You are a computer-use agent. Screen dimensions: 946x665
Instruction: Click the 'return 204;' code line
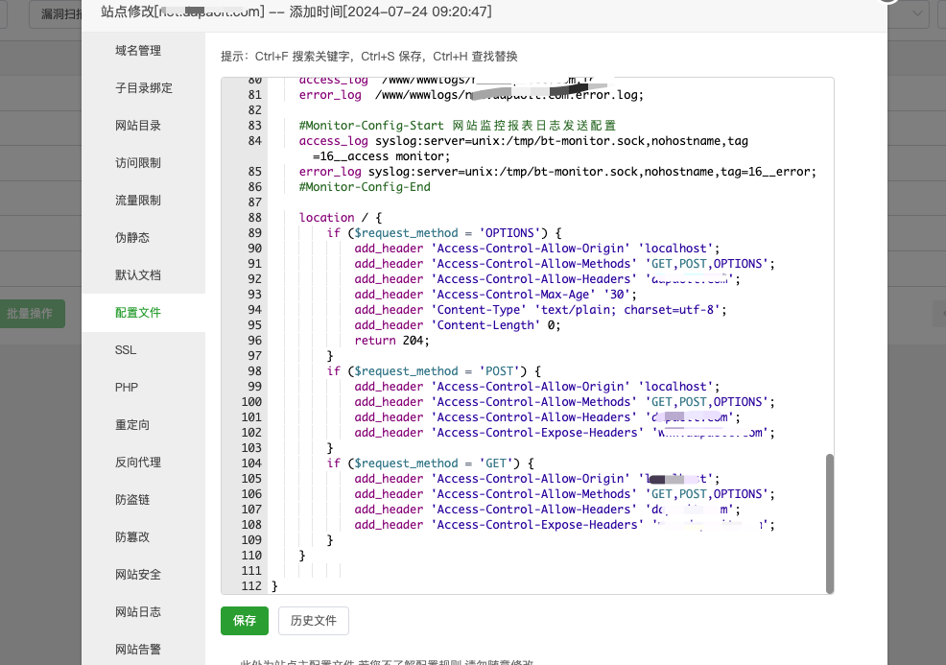[x=392, y=341]
